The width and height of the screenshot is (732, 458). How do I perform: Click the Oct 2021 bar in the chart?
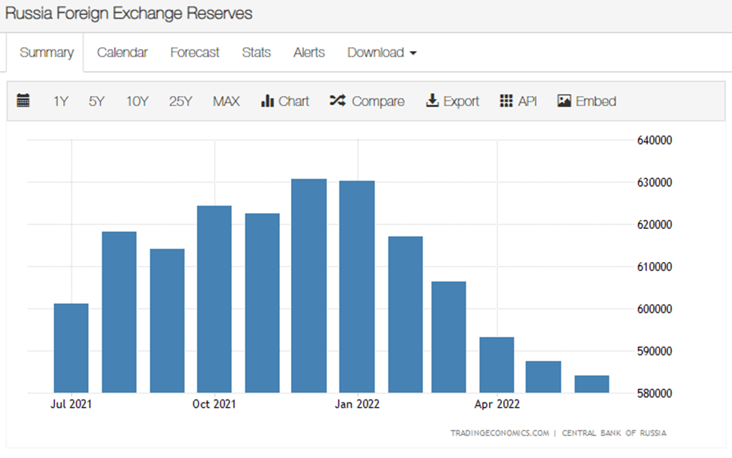point(214,299)
